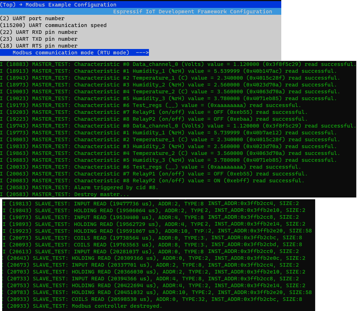The width and height of the screenshot is (357, 311).
Task: Click RelayP2 ON (0xebff) log line
Action: 152,181
